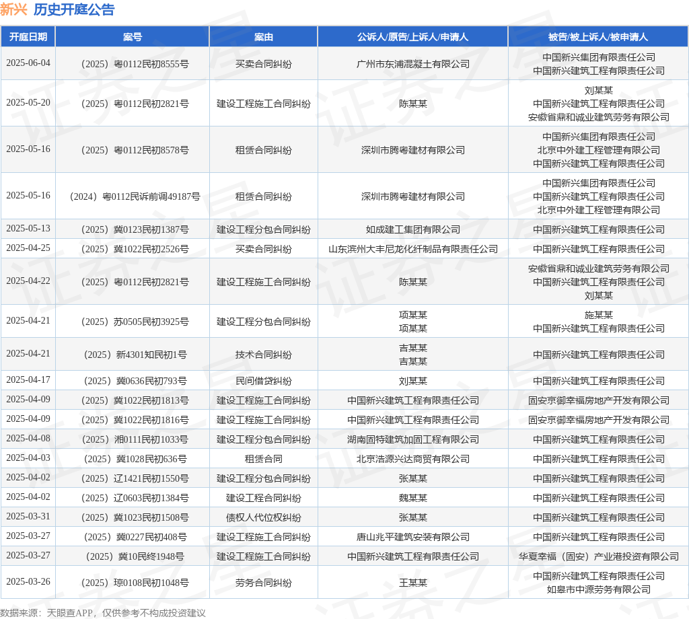Click plaintiff 广州市东浦混凝土有限公司
The width and height of the screenshot is (689, 619).
[x=412, y=64]
